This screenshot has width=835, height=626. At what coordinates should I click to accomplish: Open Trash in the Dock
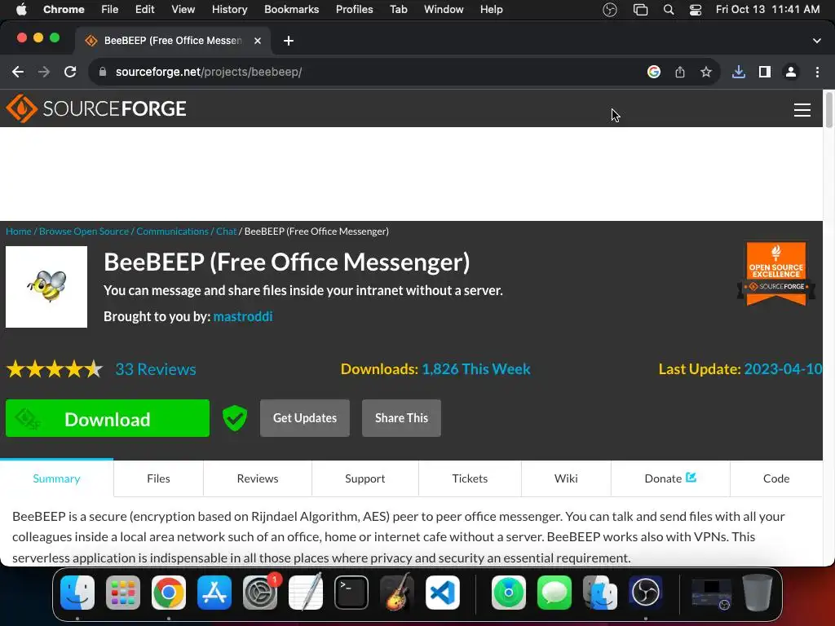(758, 592)
